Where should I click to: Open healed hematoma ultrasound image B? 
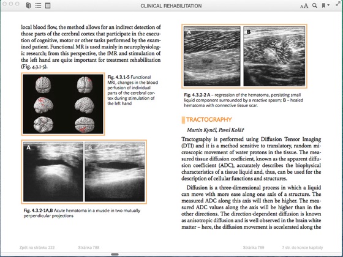274,56
